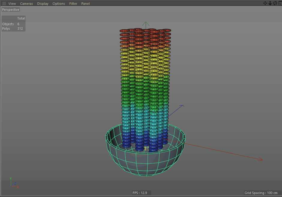
Task: Click the FPS readout at bottom
Action: [x=140, y=193]
